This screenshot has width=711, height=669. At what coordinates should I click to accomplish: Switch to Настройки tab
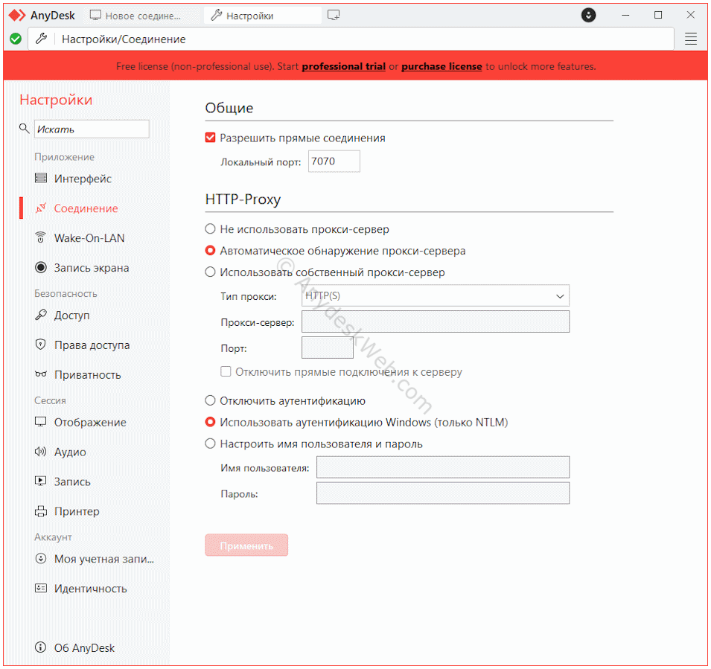pos(263,16)
